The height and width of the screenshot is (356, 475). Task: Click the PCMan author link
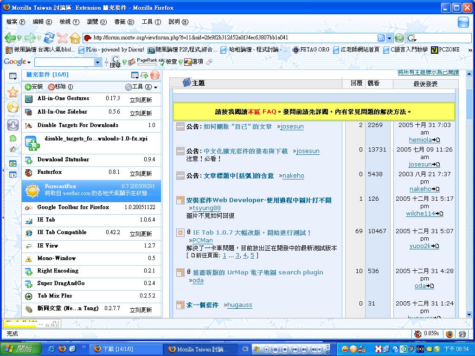(203, 241)
